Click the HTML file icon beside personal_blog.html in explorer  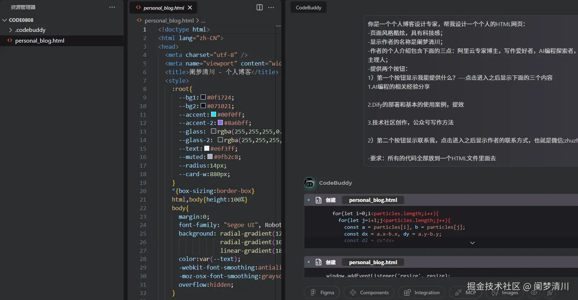tap(10, 40)
